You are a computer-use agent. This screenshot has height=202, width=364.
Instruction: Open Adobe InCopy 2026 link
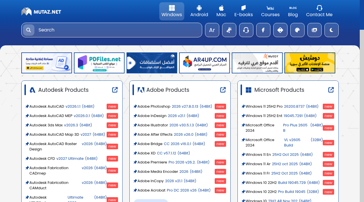point(167,181)
